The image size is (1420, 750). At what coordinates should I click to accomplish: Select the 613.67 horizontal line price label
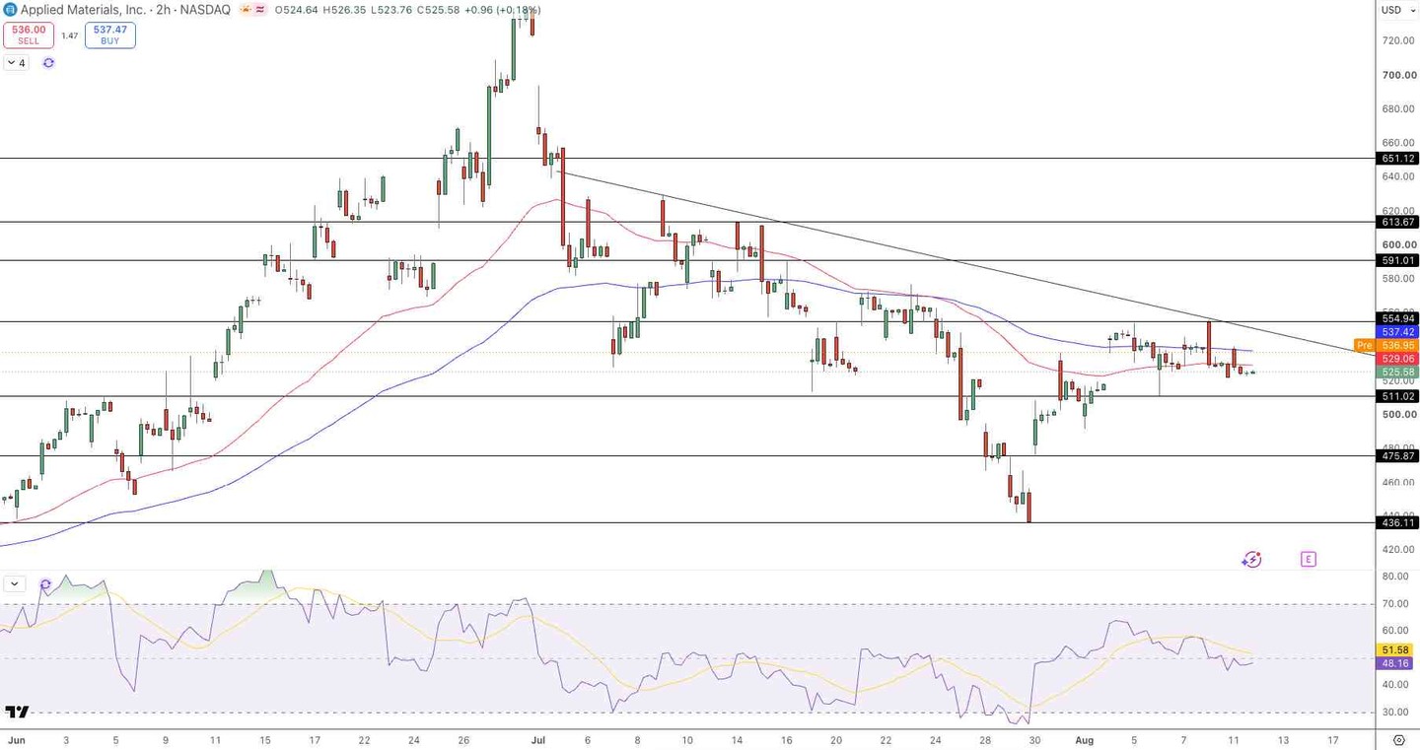[1398, 223]
